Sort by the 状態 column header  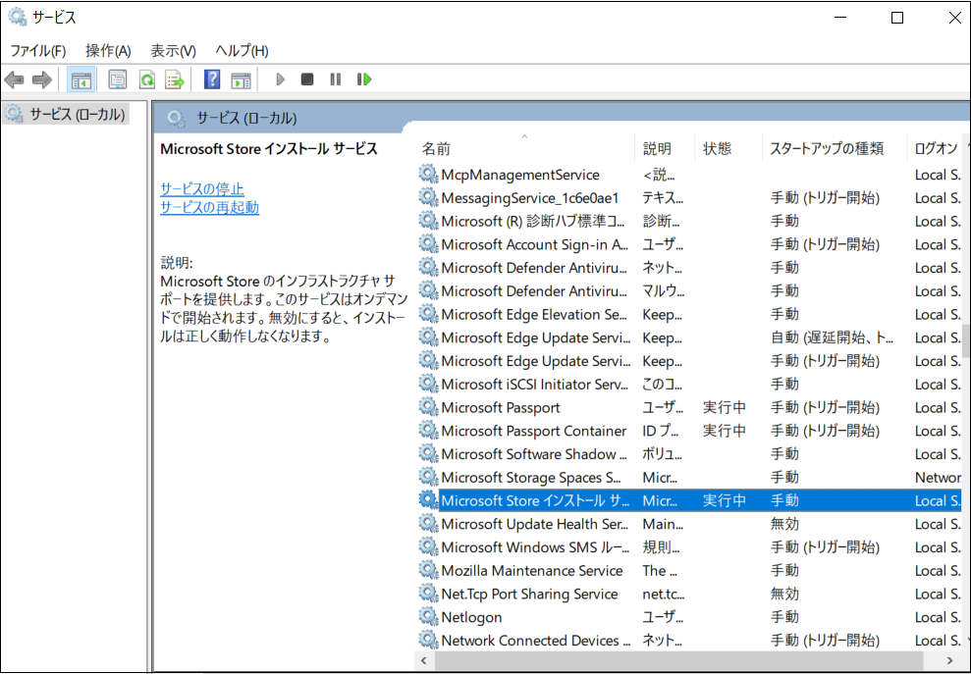click(x=728, y=148)
